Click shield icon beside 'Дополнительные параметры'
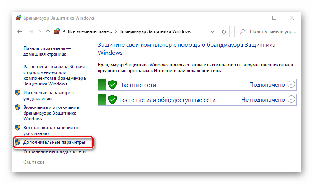The height and width of the screenshot is (184, 313). click(18, 142)
